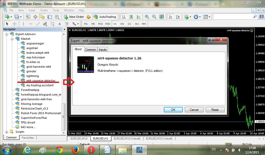
Task: Open the profiles toolbar icon
Action: click(17, 17)
